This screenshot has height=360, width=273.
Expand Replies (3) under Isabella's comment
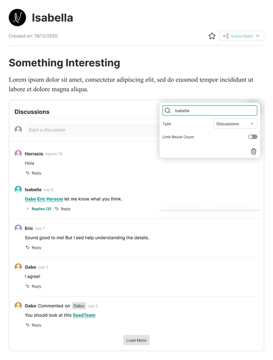39,209
